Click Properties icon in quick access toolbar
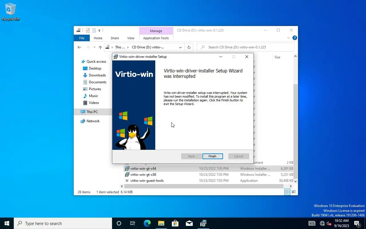 88,30
